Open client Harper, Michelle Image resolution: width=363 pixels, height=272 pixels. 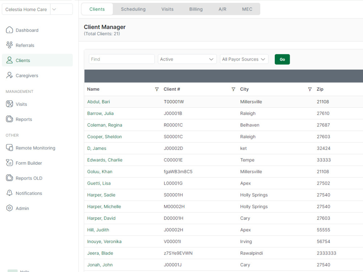click(x=104, y=207)
